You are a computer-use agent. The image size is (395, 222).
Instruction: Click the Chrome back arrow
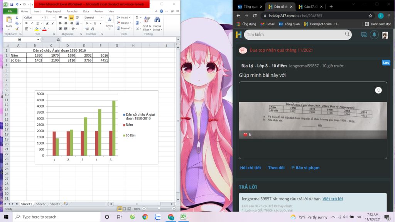point(238,15)
